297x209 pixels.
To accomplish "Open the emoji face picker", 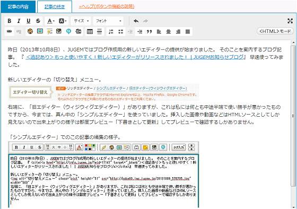I will [30, 31].
